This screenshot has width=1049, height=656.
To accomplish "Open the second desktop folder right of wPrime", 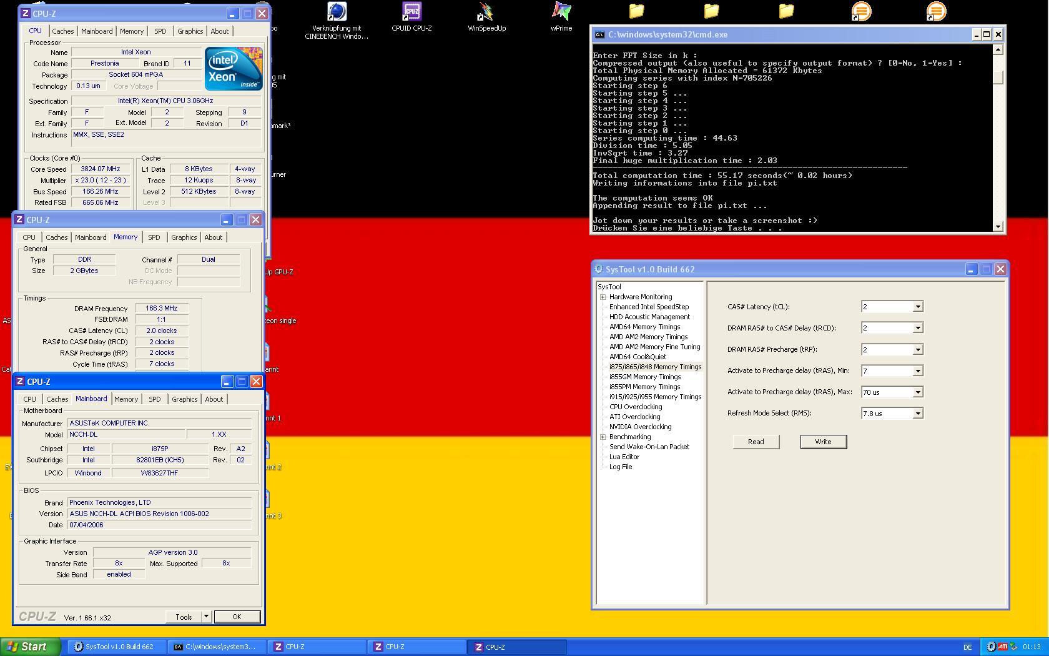I will 711,11.
